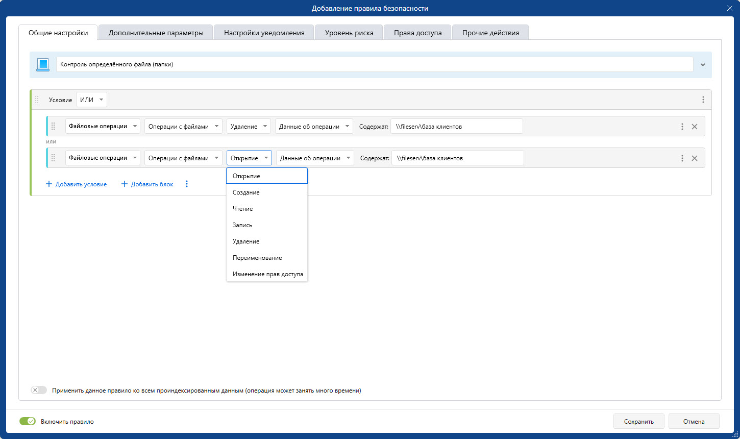
Task: Remove the Удаление condition row with X
Action: [694, 127]
